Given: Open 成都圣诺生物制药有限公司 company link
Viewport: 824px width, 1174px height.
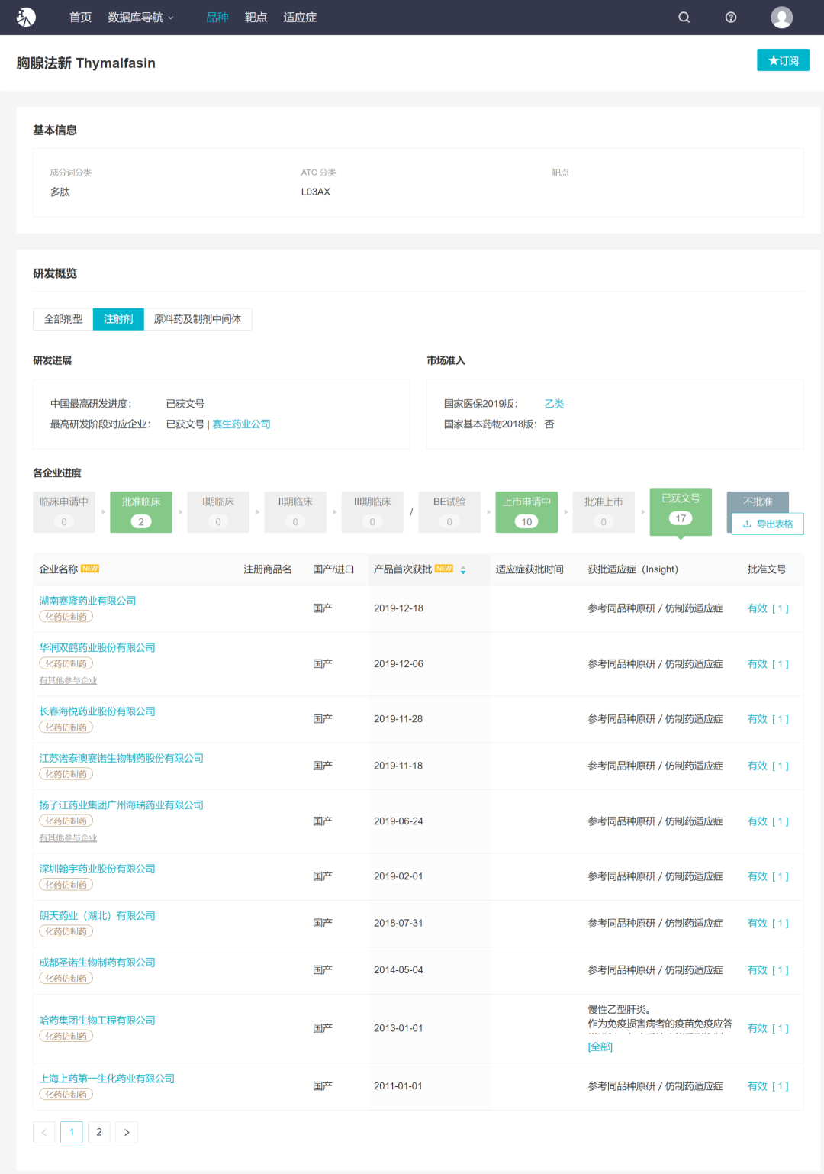Looking at the screenshot, I should pos(98,963).
